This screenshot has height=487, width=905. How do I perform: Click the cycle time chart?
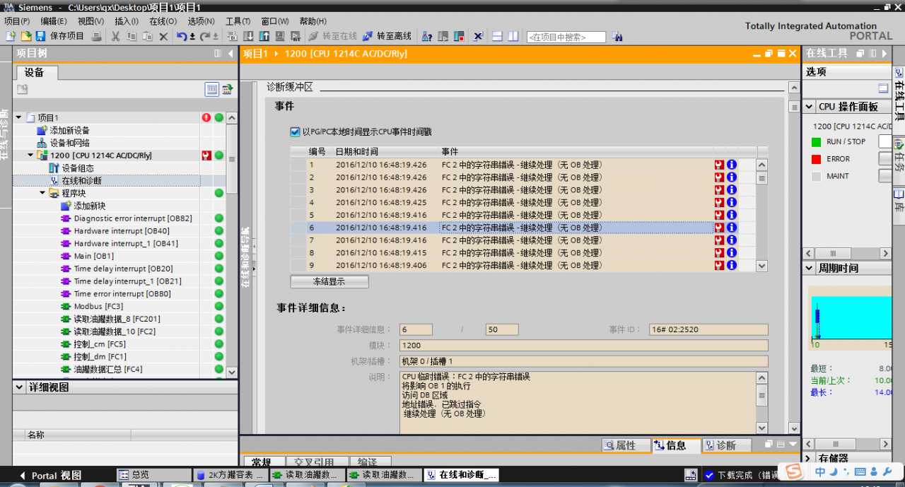851,317
